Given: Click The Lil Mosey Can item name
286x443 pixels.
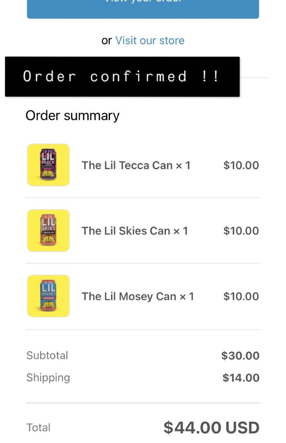Looking at the screenshot, I should click(138, 296).
